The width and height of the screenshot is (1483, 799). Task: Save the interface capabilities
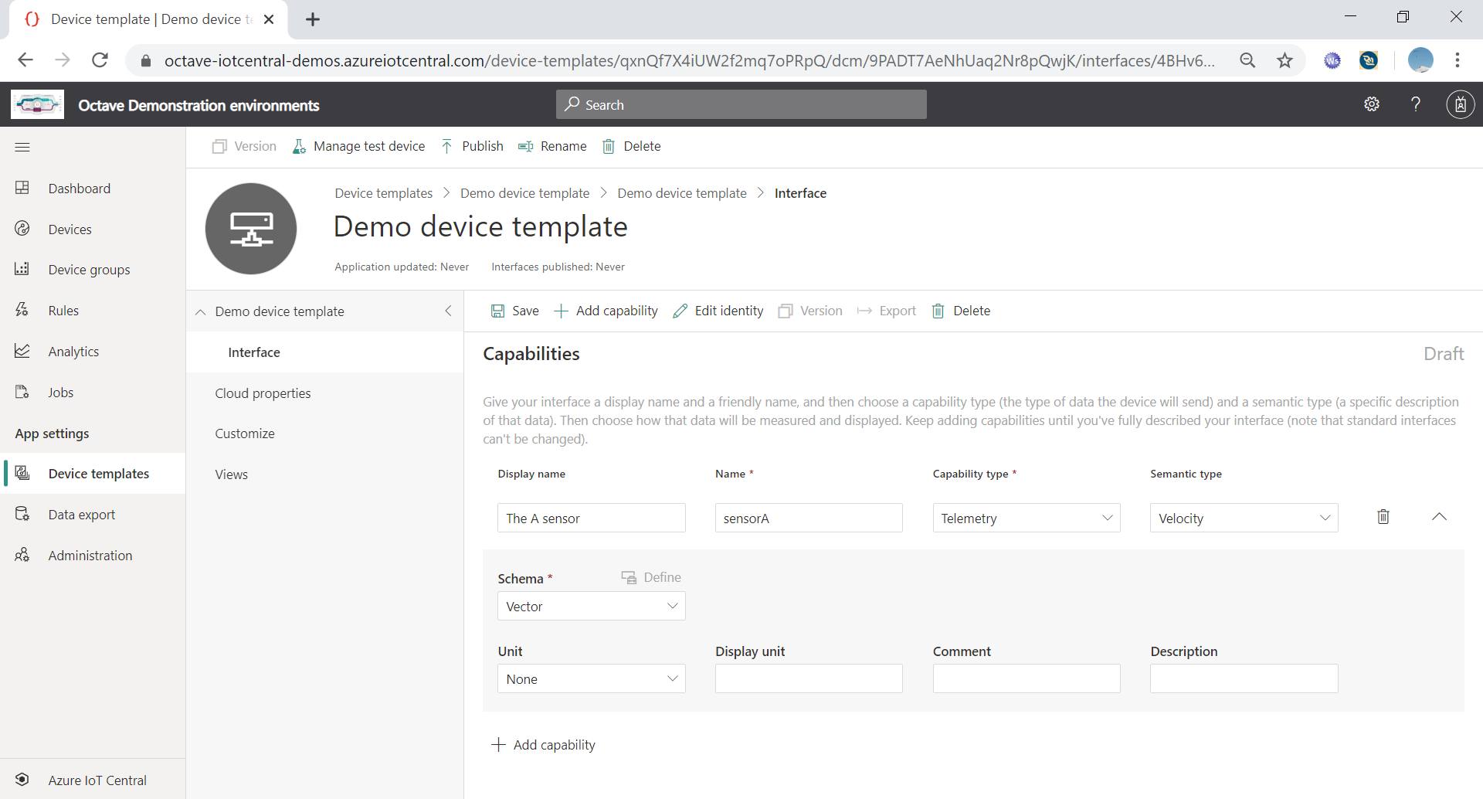pyautogui.click(x=515, y=311)
